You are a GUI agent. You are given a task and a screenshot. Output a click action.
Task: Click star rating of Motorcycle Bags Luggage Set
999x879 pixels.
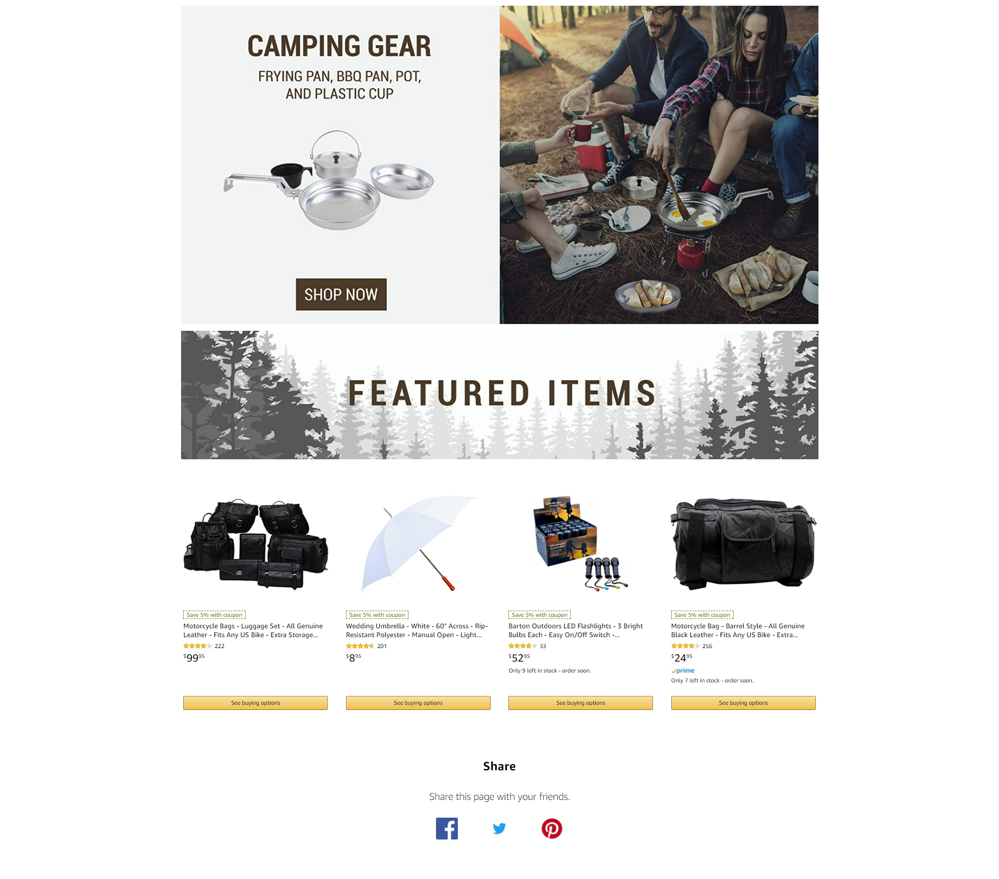197,646
